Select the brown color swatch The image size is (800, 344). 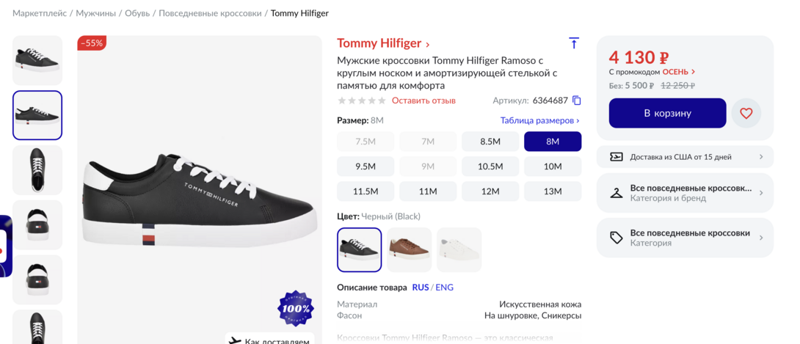pyautogui.click(x=410, y=249)
